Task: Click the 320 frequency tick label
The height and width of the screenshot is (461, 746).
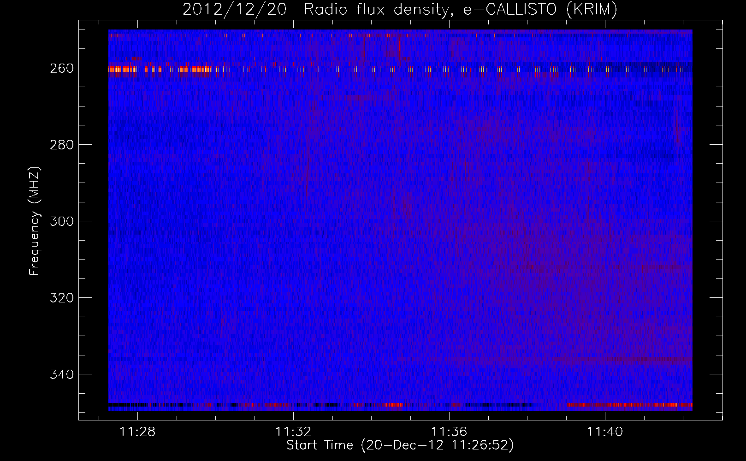Action: click(x=62, y=298)
